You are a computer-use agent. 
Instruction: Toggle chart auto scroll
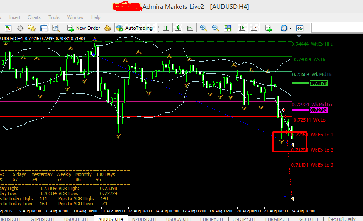pos(242,28)
